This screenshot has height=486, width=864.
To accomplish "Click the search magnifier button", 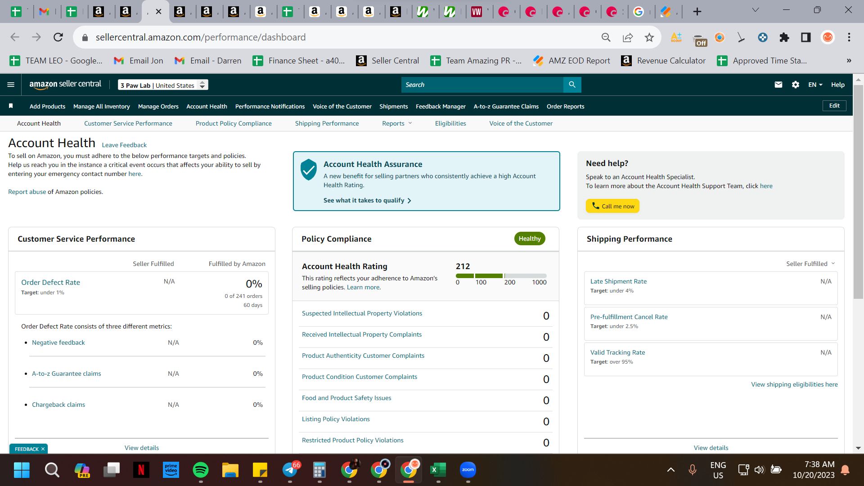I will [572, 85].
